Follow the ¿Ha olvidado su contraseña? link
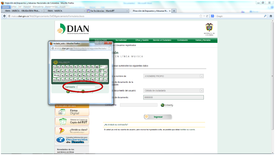 pyautogui.click(x=116, y=125)
